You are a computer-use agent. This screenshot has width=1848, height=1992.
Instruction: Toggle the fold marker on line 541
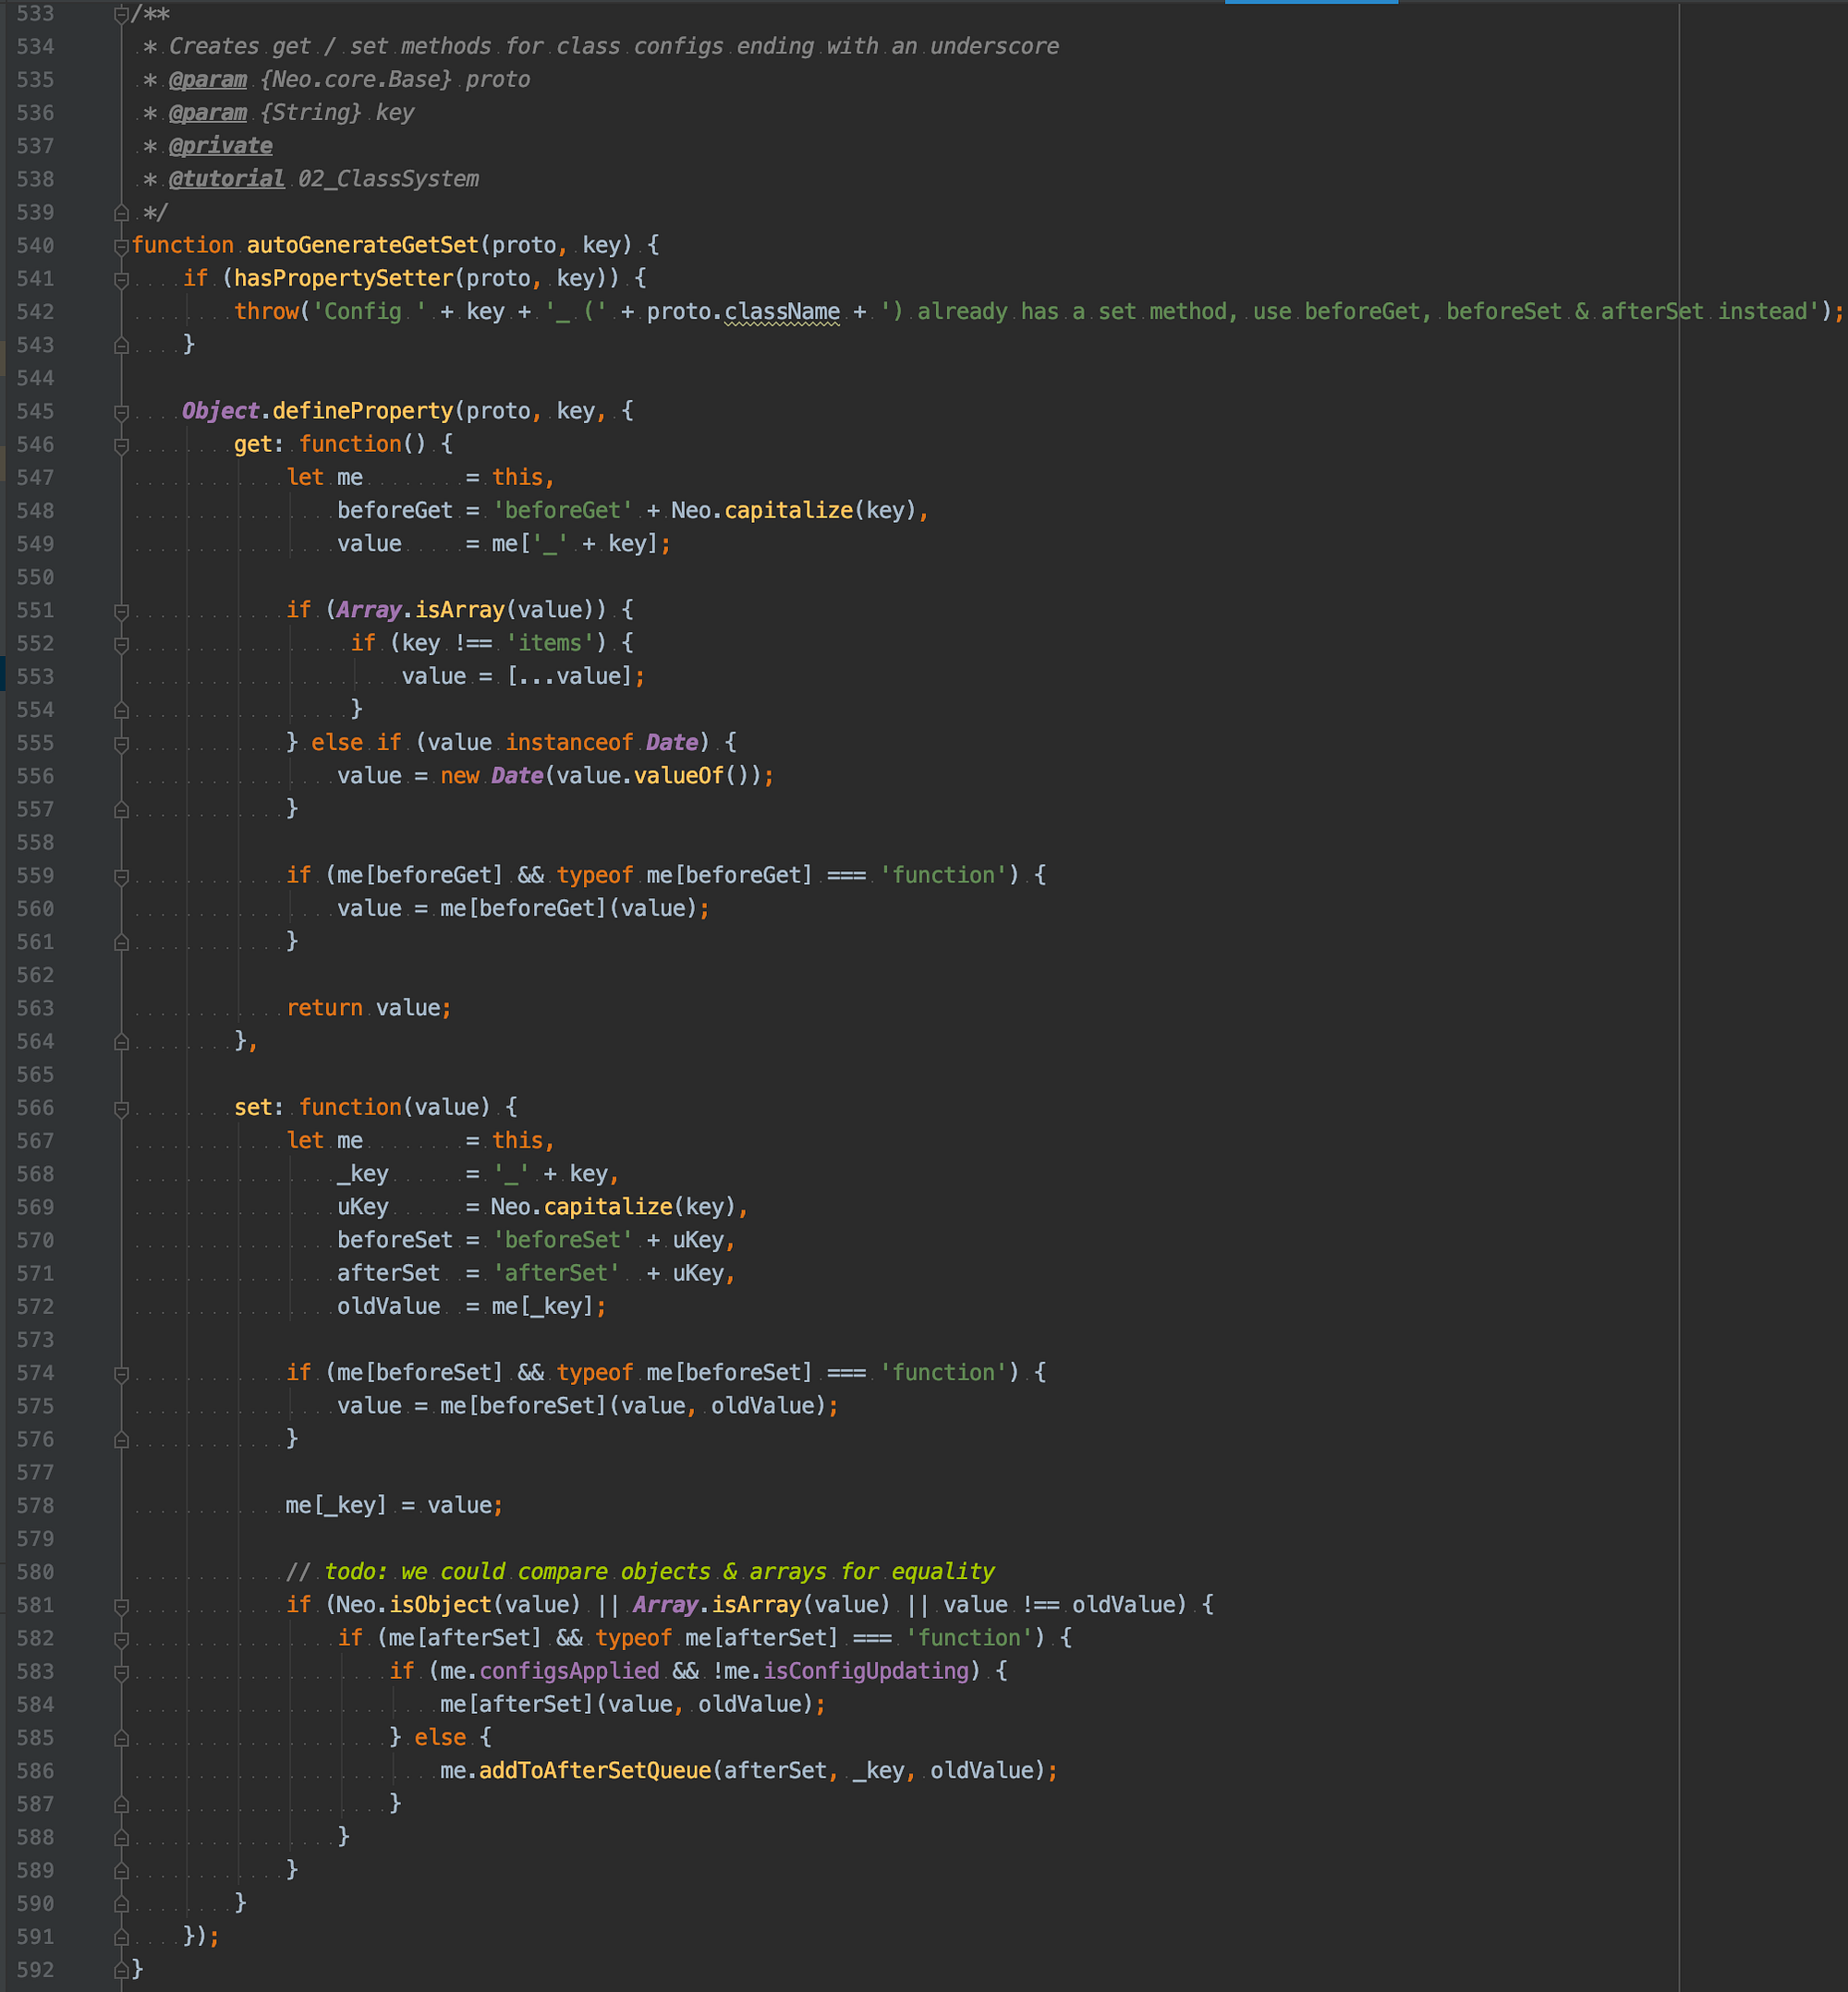pyautogui.click(x=120, y=278)
